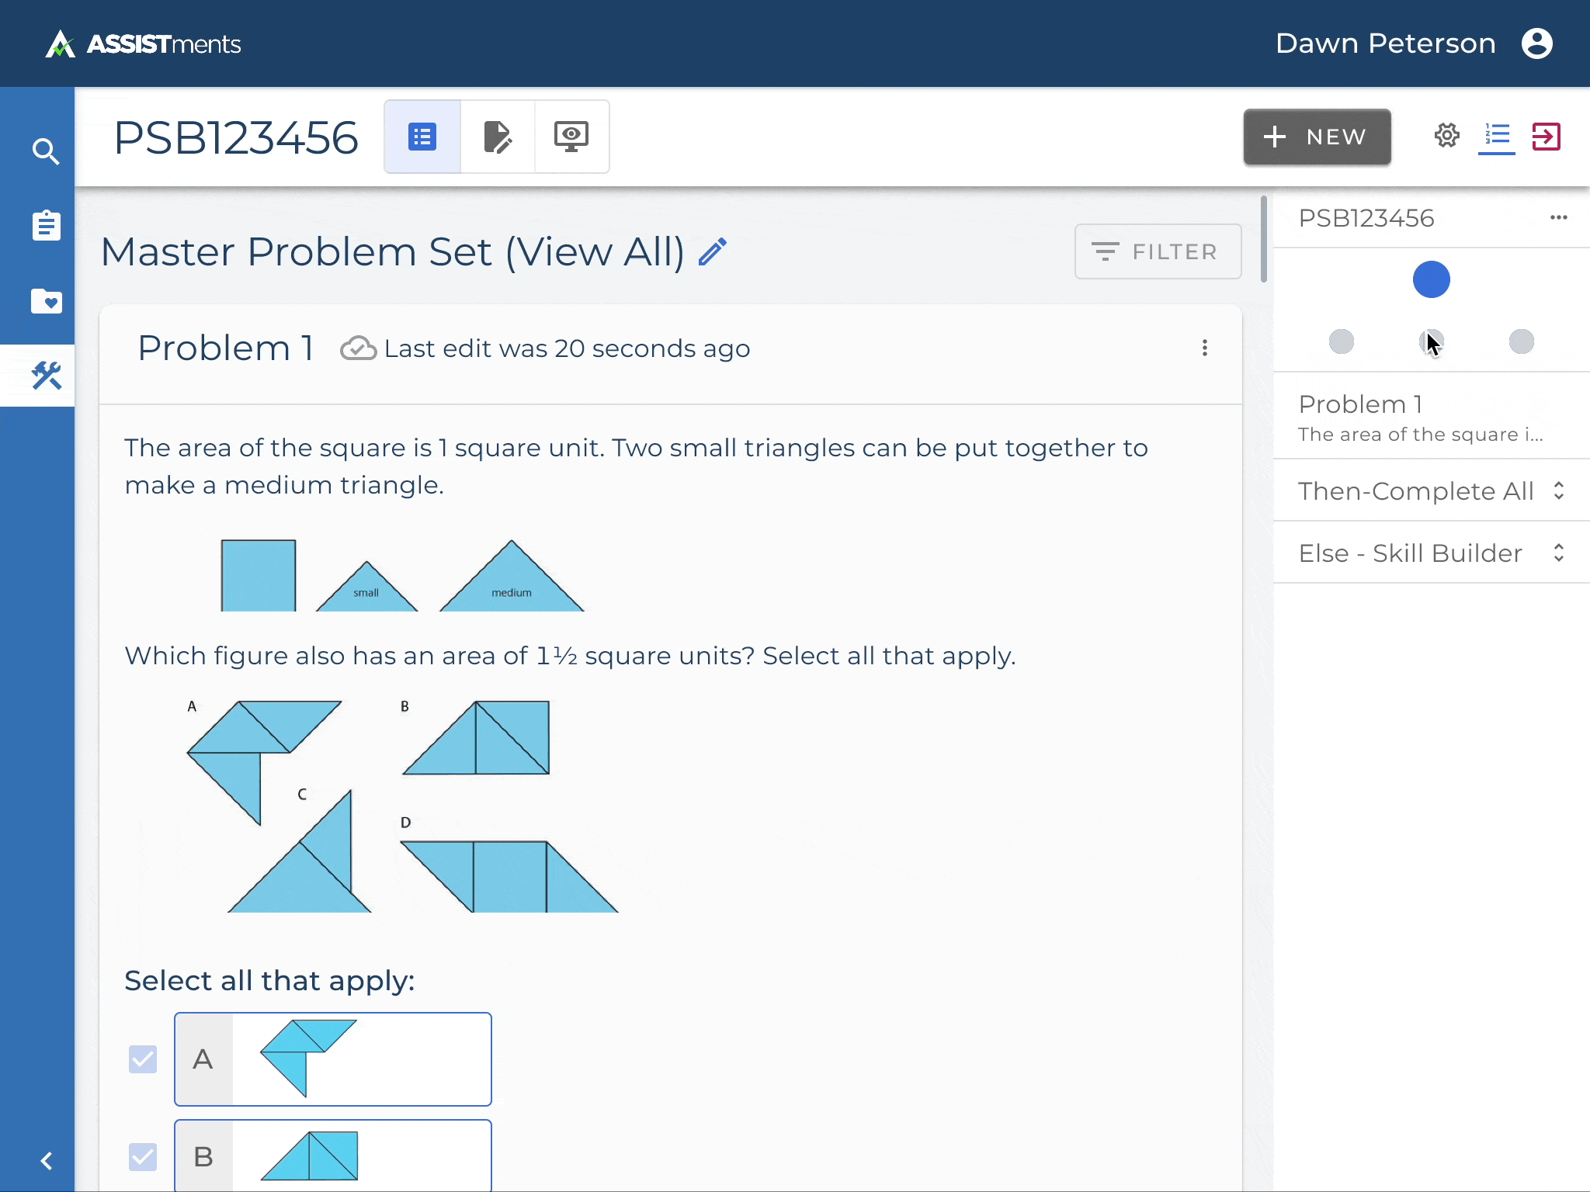Open Problem 1 three-dot menu
Screen dimensions: 1590x1192
pos(1204,348)
